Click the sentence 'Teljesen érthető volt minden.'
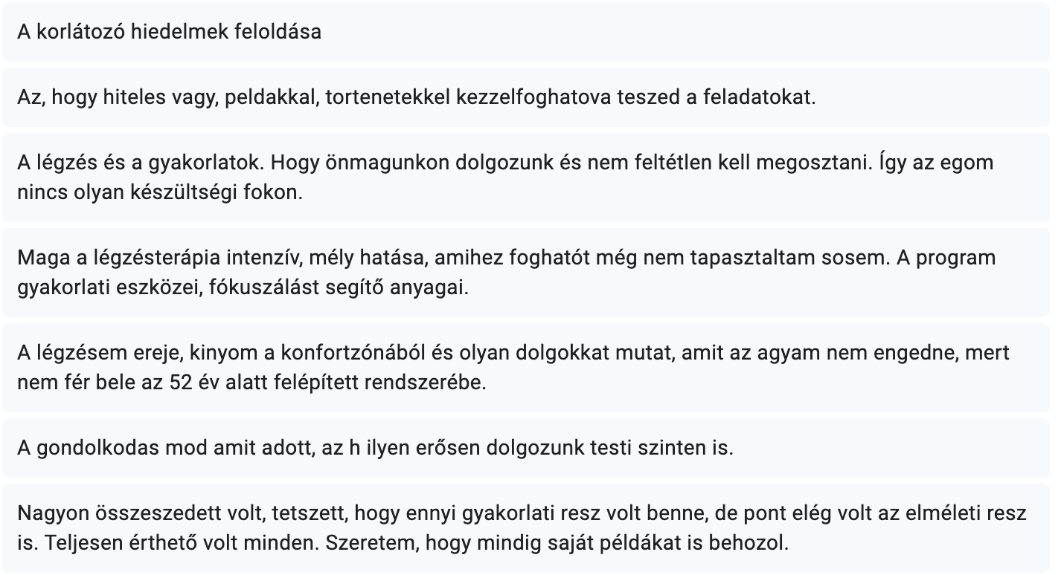This screenshot has height=575, width=1061. [x=182, y=543]
